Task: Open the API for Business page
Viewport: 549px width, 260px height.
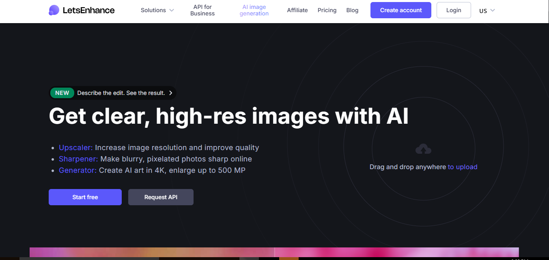Action: tap(202, 10)
